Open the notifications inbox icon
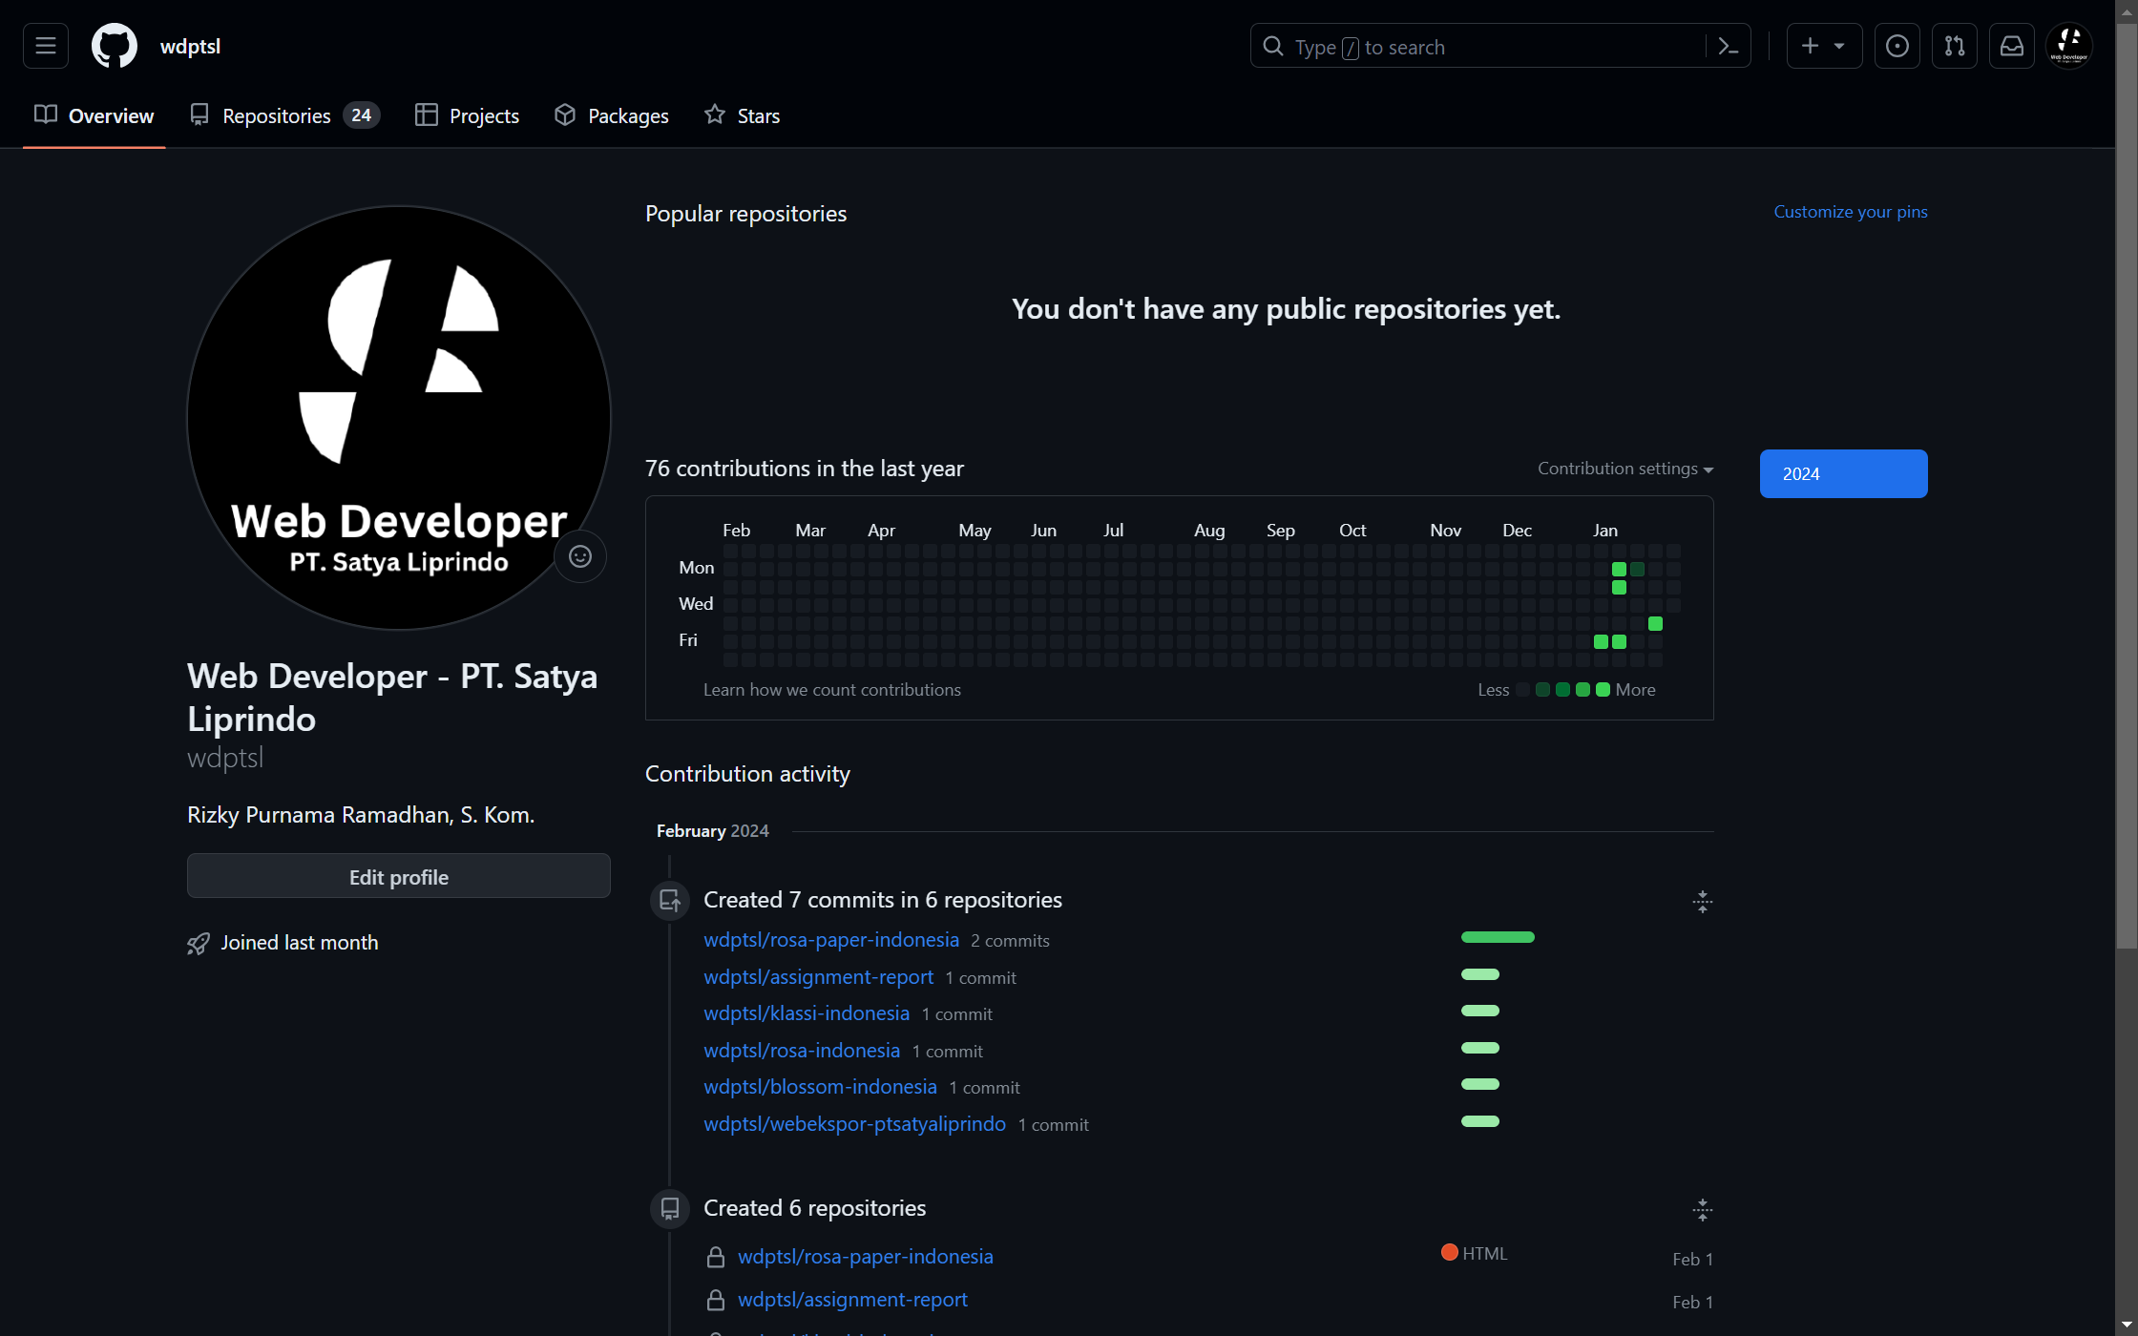 (2011, 46)
